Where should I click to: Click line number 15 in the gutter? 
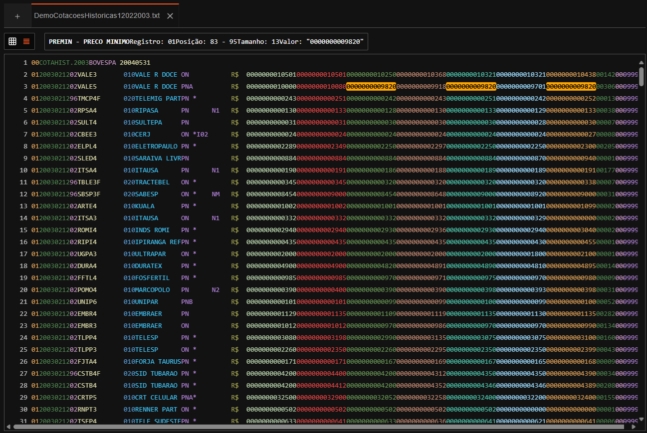[23, 230]
